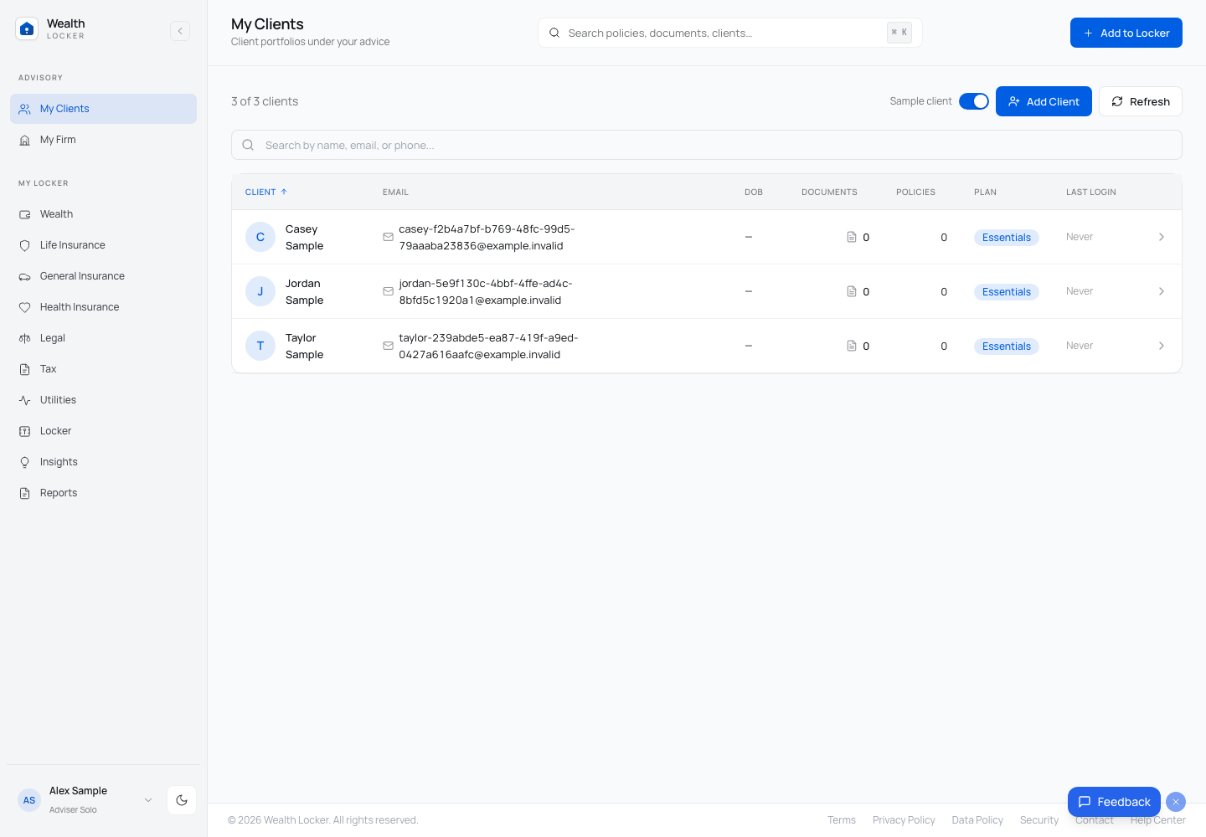The height and width of the screenshot is (837, 1206).
Task: Turn off the Sample client toggle
Action: [974, 101]
